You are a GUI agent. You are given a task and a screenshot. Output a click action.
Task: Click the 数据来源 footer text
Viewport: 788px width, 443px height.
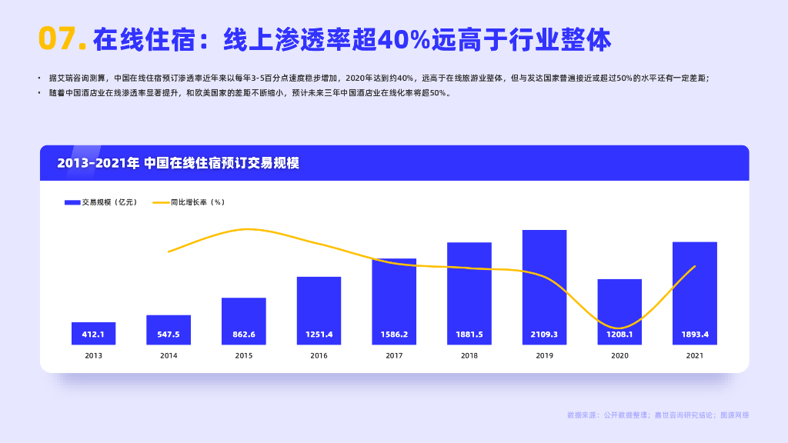[658, 414]
